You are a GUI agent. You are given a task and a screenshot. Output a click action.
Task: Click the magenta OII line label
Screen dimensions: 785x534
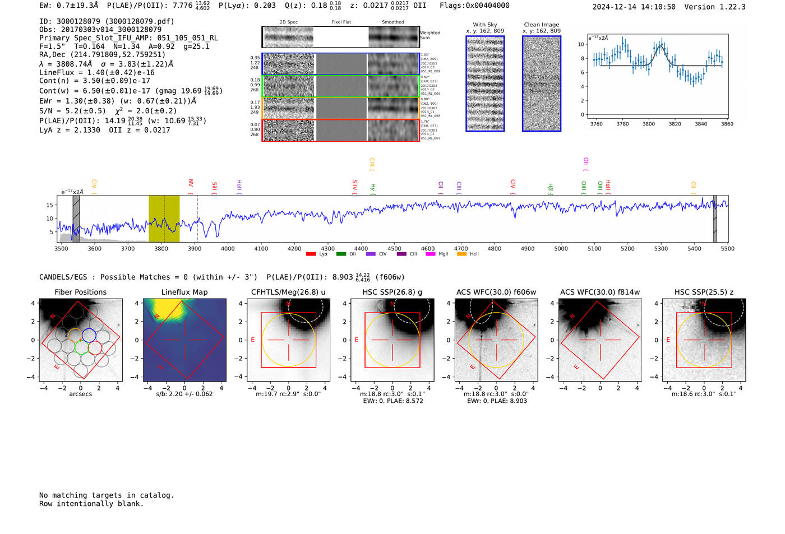click(x=586, y=164)
